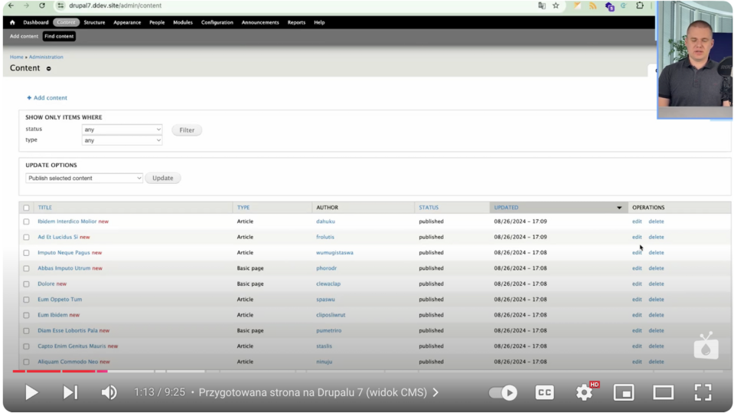
Task: Click the address bar URL
Action: click(115, 5)
